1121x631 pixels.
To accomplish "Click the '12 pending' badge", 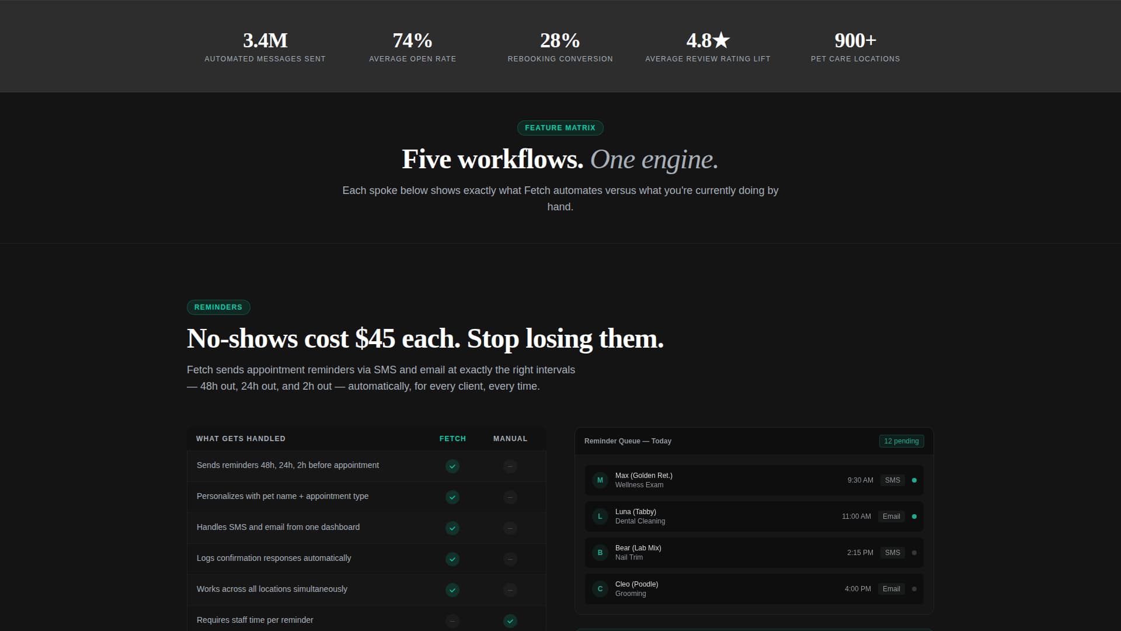I will (901, 441).
